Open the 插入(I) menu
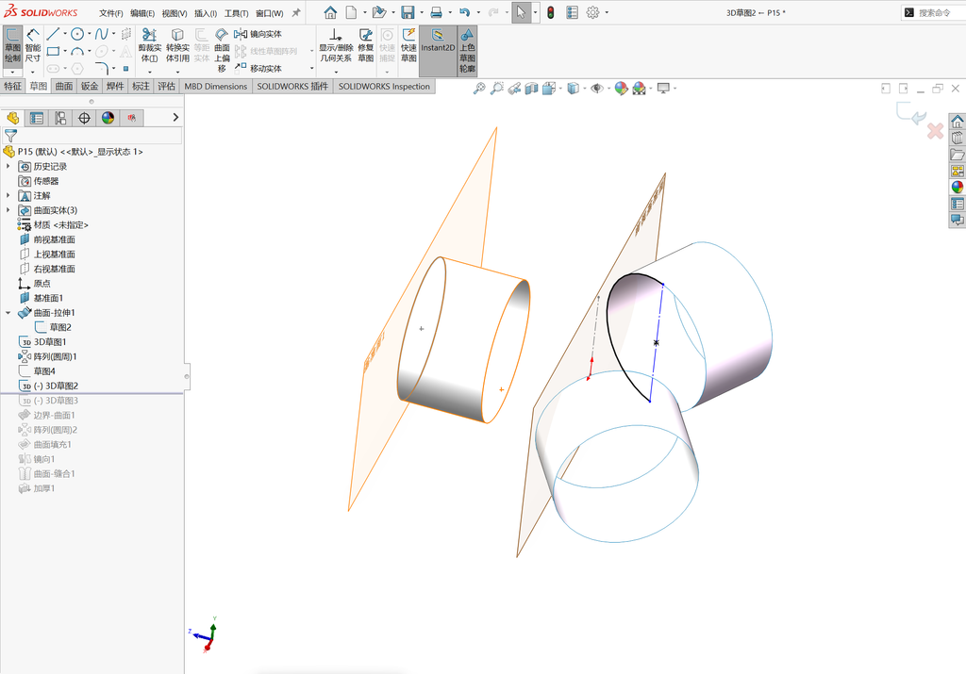The height and width of the screenshot is (674, 966). point(205,13)
